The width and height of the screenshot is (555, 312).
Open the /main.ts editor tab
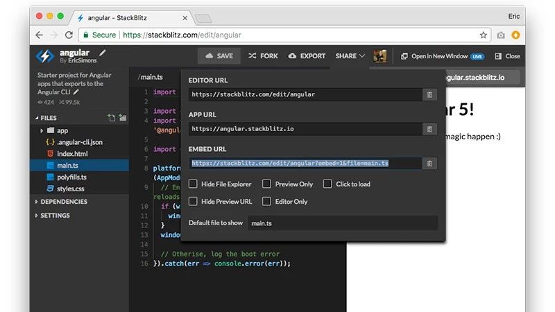coord(151,77)
